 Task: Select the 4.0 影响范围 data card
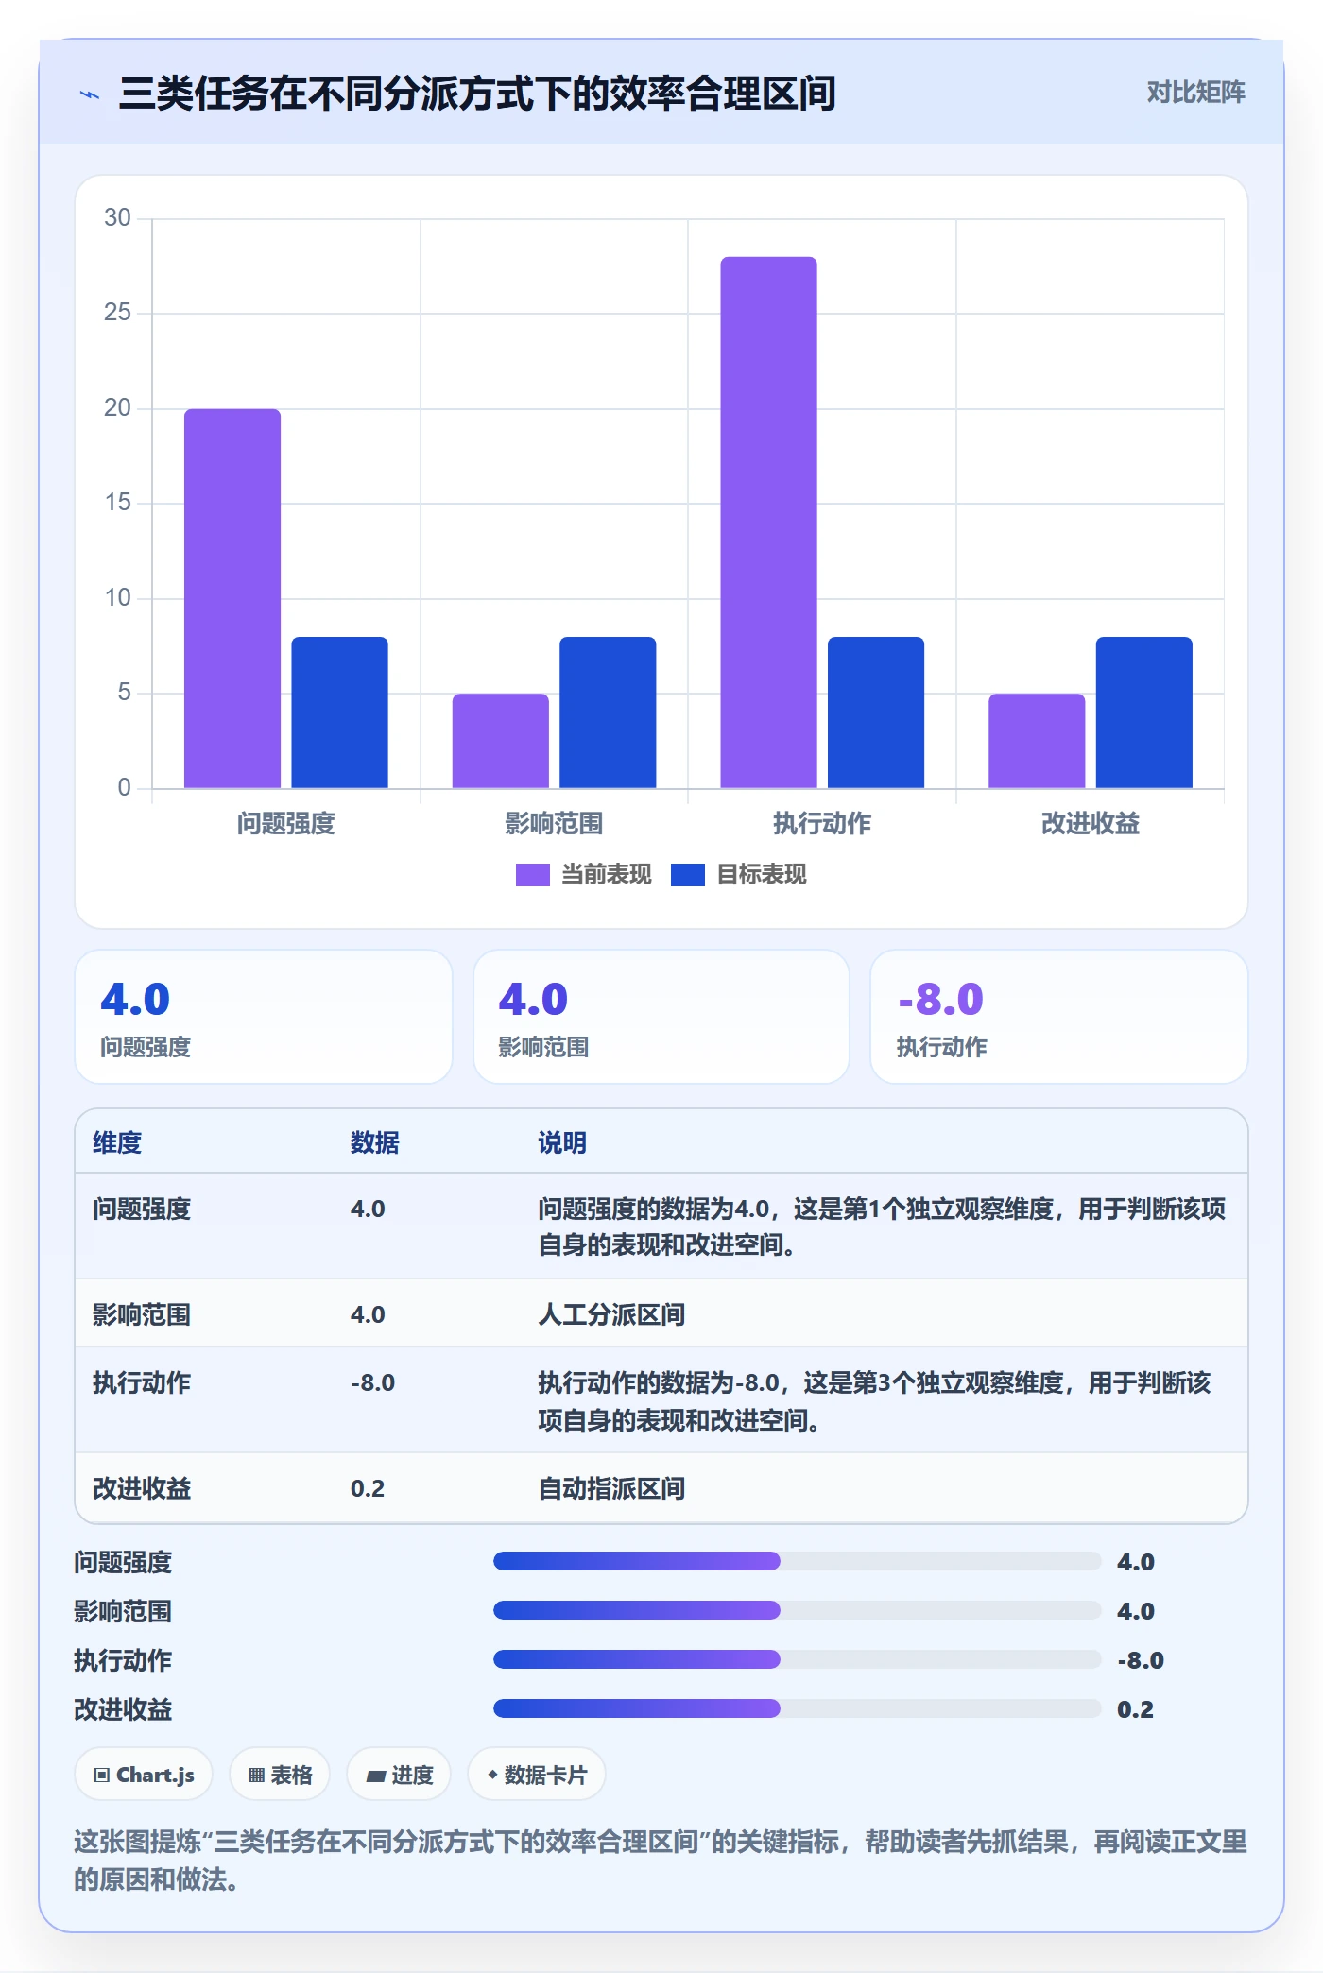[x=661, y=1017]
